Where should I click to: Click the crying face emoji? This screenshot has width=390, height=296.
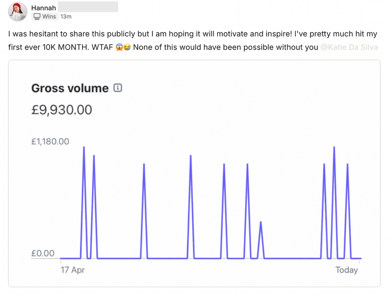pos(127,47)
